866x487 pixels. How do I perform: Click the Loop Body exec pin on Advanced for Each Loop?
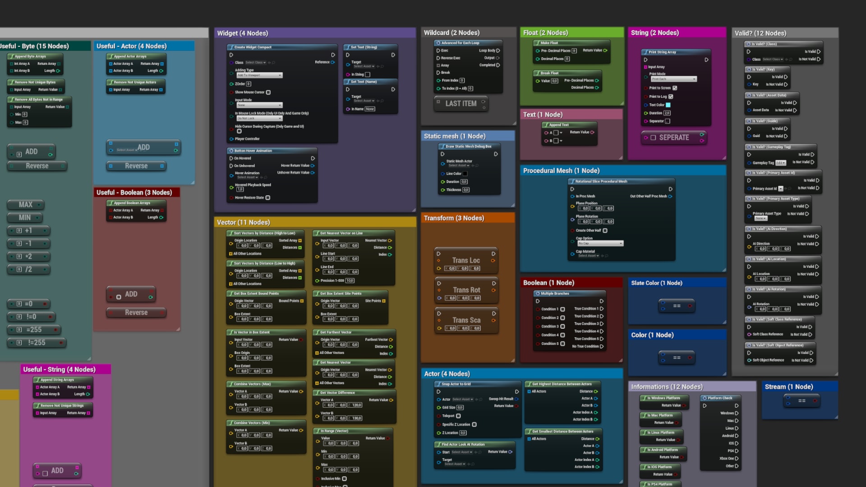point(498,51)
